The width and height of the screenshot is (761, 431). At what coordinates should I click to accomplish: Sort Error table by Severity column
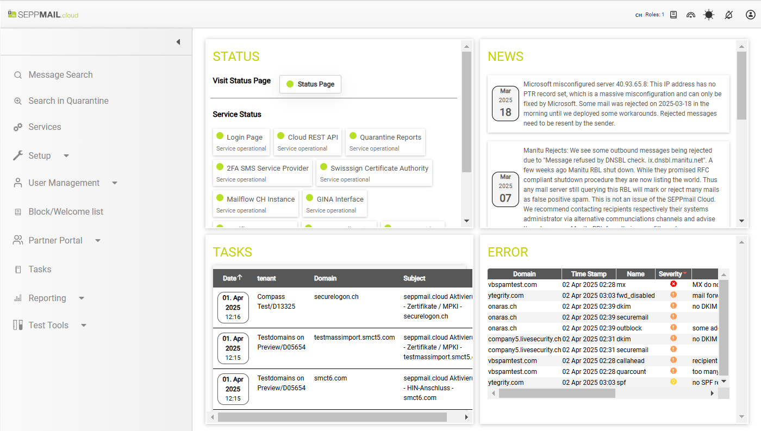[672, 274]
